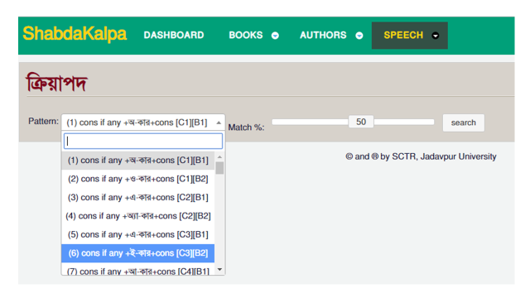This screenshot has width=530, height=298.
Task: Go to the Dashboard menu item
Action: point(174,35)
